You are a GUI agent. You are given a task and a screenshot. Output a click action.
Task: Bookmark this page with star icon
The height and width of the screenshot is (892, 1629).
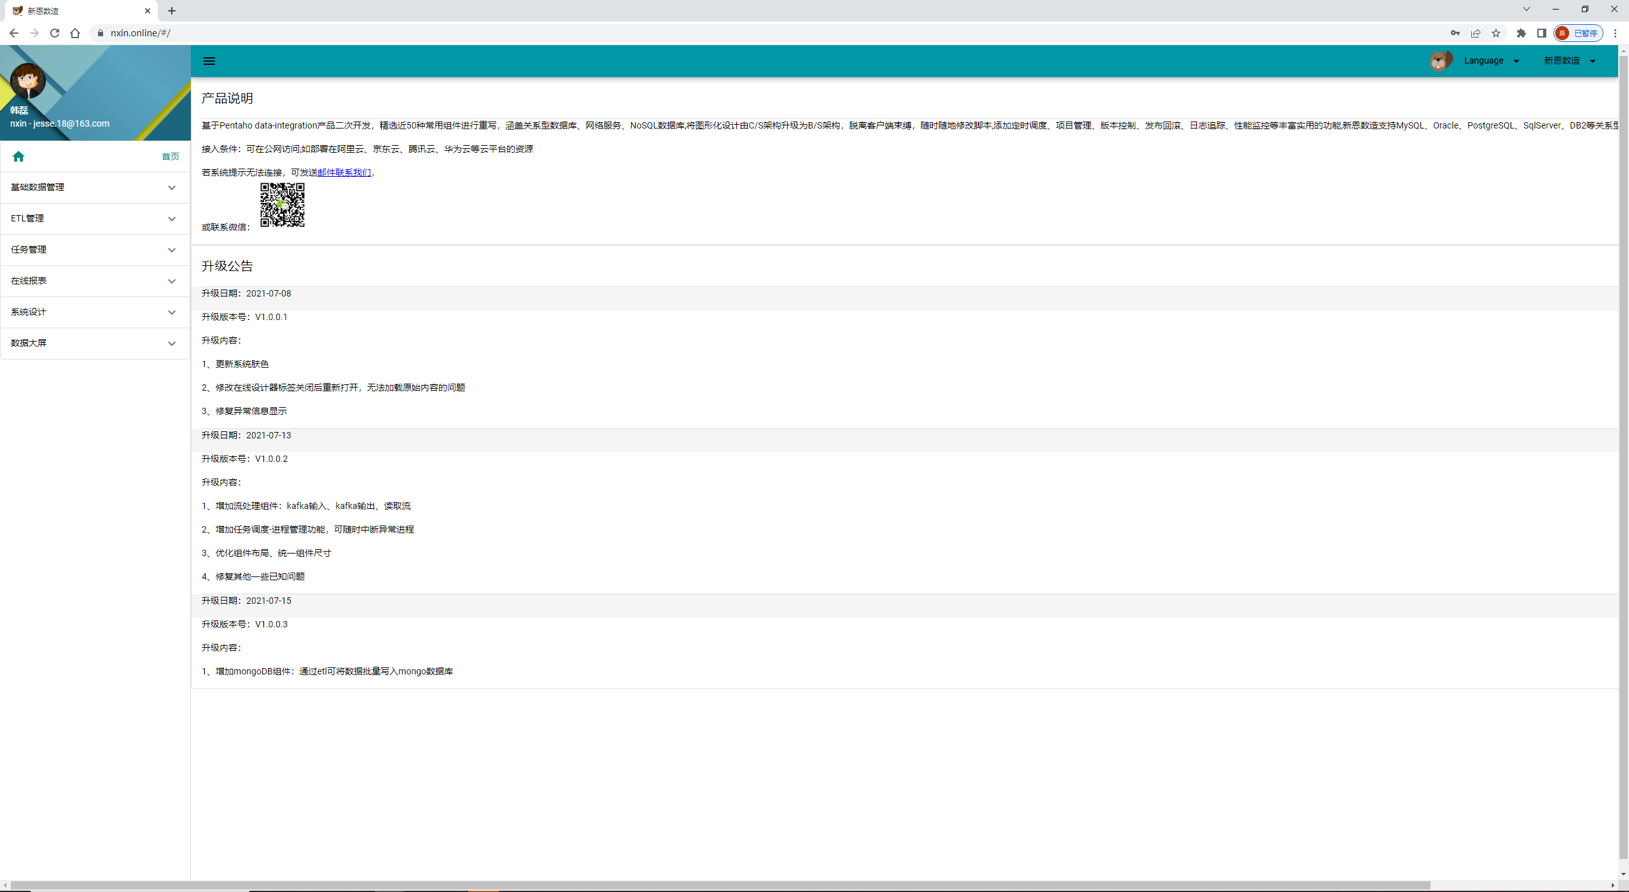pos(1496,33)
